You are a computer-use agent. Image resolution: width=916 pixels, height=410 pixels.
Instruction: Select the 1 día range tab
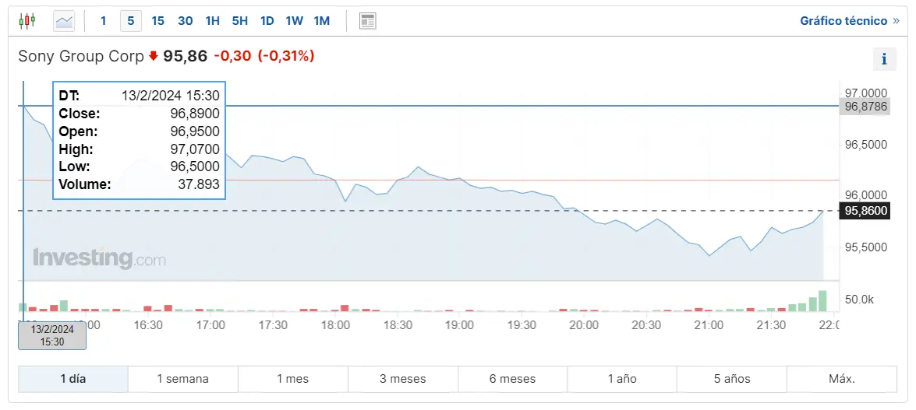73,379
